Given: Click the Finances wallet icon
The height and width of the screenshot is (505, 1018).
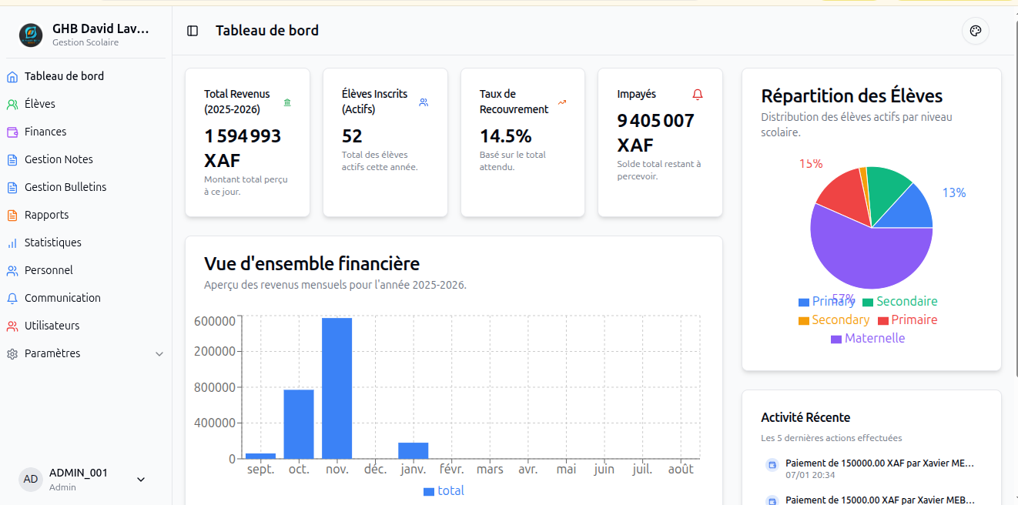Looking at the screenshot, I should coord(12,132).
